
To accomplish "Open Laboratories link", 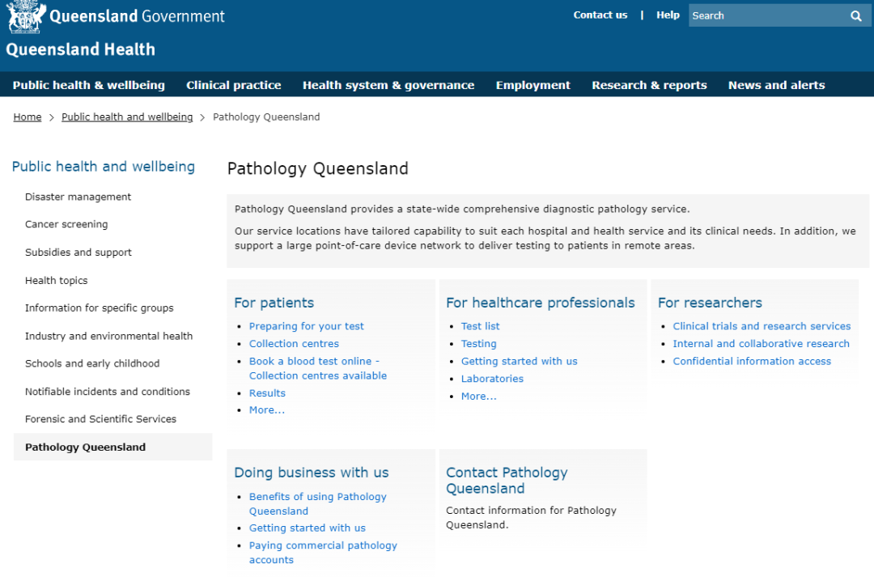I will (492, 379).
